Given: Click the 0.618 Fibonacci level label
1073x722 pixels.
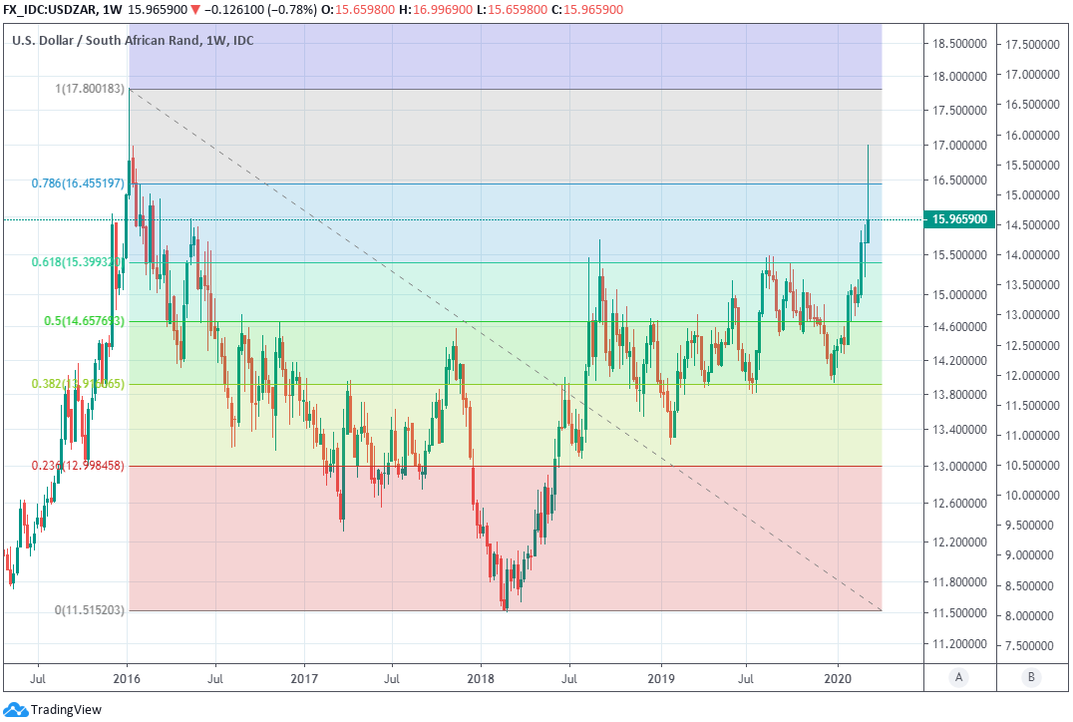Looking at the screenshot, I should point(78,262).
